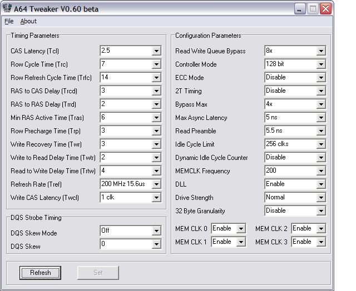
Task: Click the '2T Timing' label
Action: (189, 91)
